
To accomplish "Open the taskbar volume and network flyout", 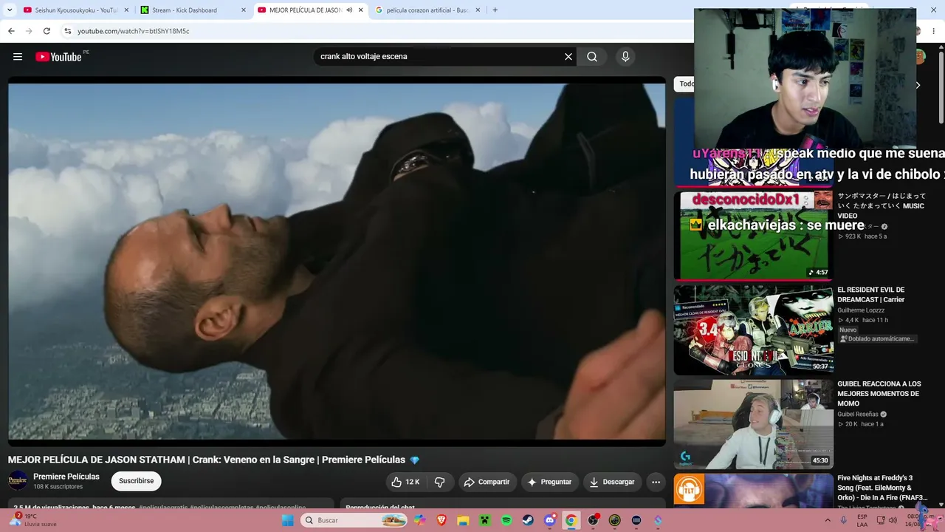I will pyautogui.click(x=886, y=520).
